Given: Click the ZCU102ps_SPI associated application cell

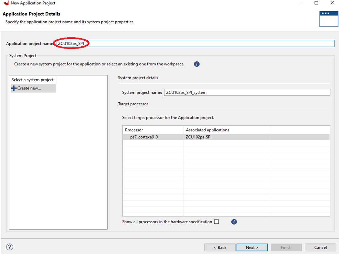Looking at the screenshot, I should (x=199, y=137).
